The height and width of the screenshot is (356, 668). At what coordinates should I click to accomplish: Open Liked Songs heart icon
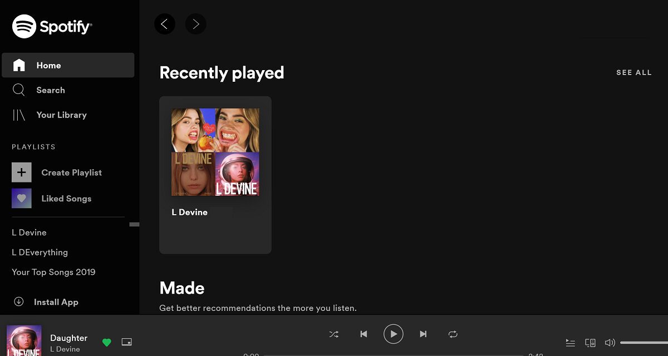[x=22, y=198]
